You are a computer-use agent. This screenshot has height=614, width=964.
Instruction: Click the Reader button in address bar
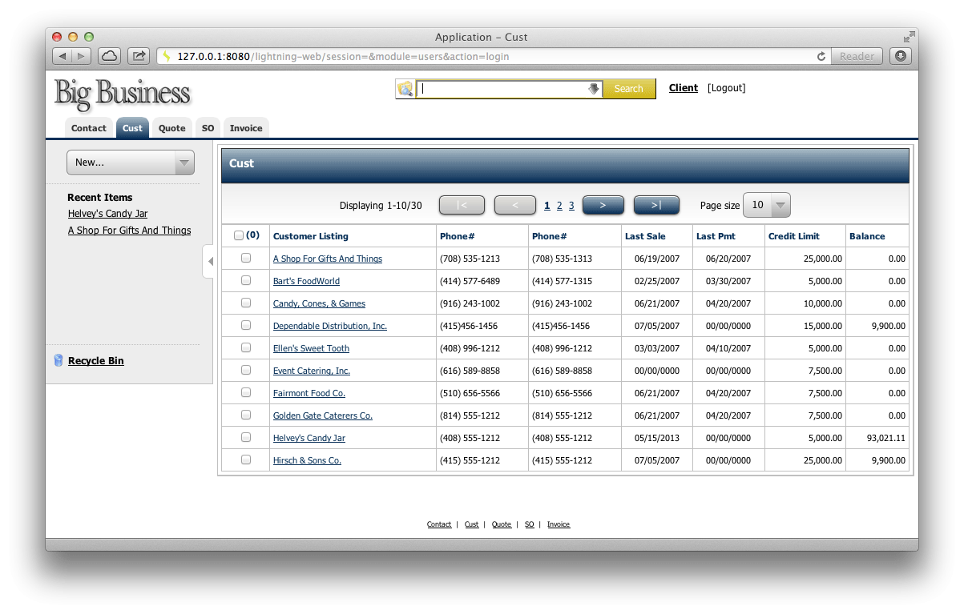tap(857, 56)
